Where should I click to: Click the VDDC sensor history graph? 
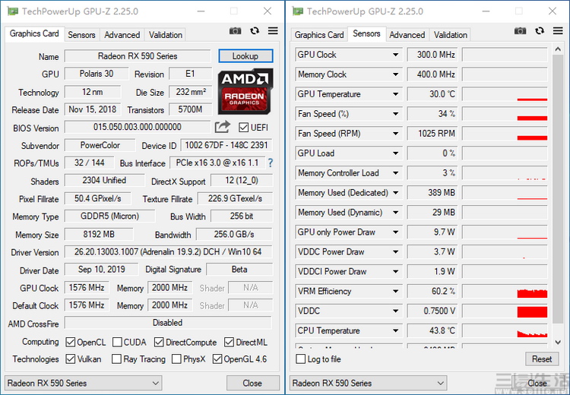pyautogui.click(x=505, y=311)
